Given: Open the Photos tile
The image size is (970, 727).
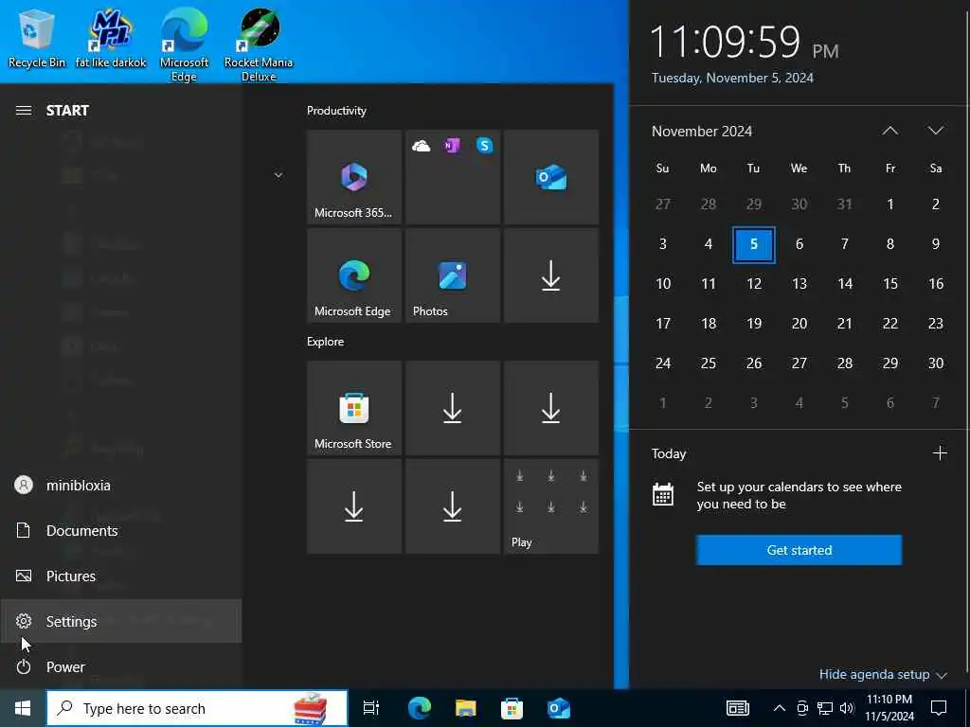Looking at the screenshot, I should click(452, 275).
